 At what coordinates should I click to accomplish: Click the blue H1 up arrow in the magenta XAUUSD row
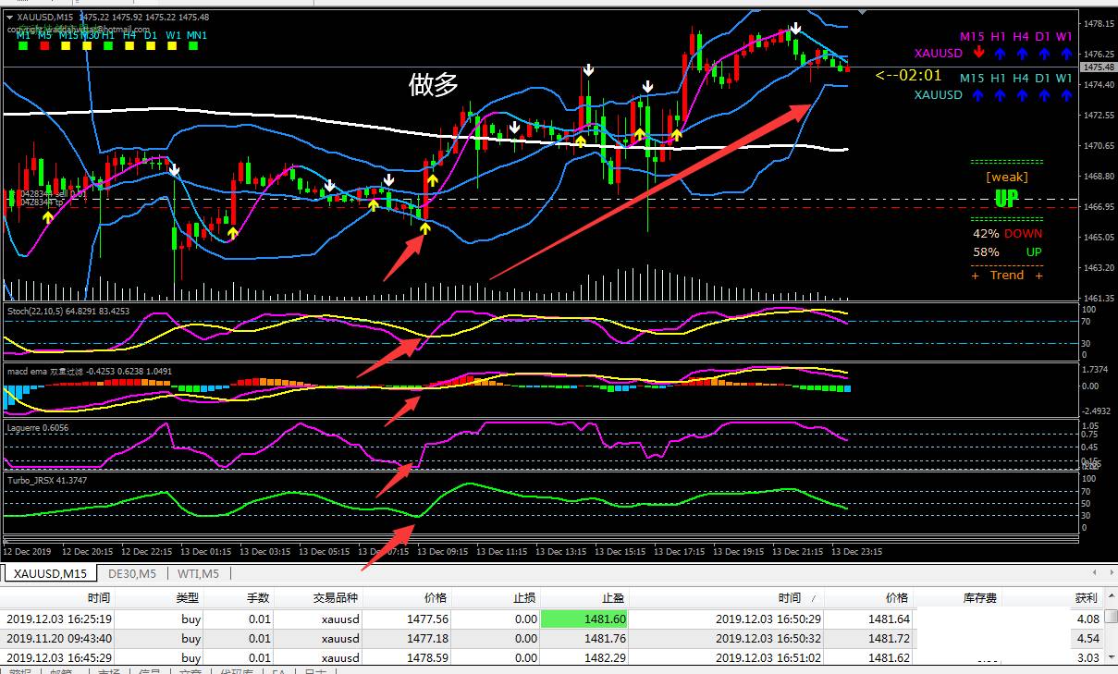coord(999,54)
